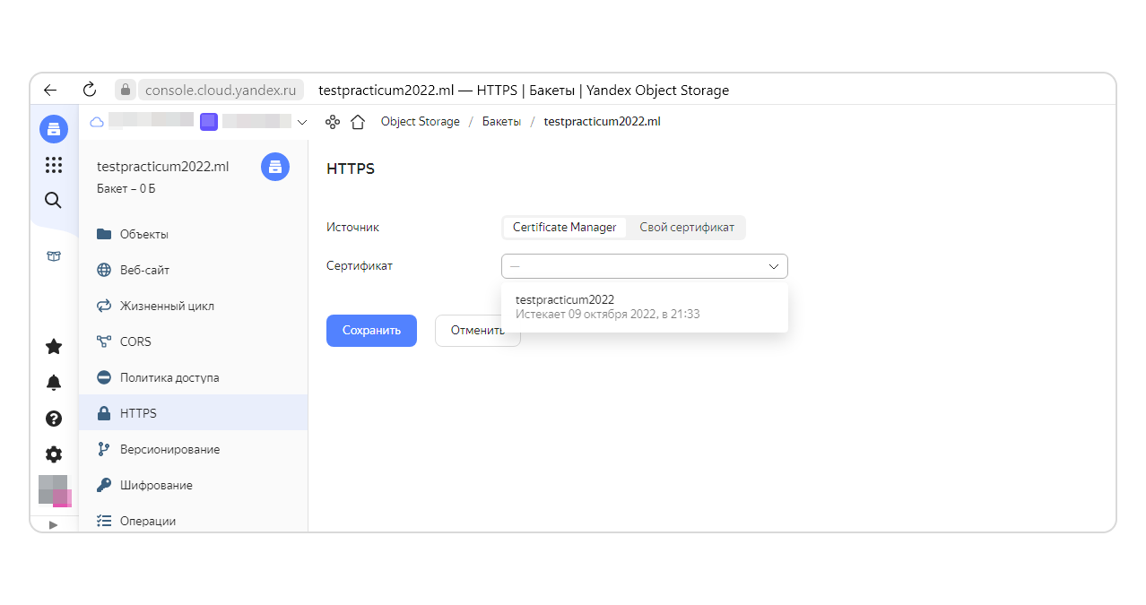Click the user avatar in left rail

[54, 490]
